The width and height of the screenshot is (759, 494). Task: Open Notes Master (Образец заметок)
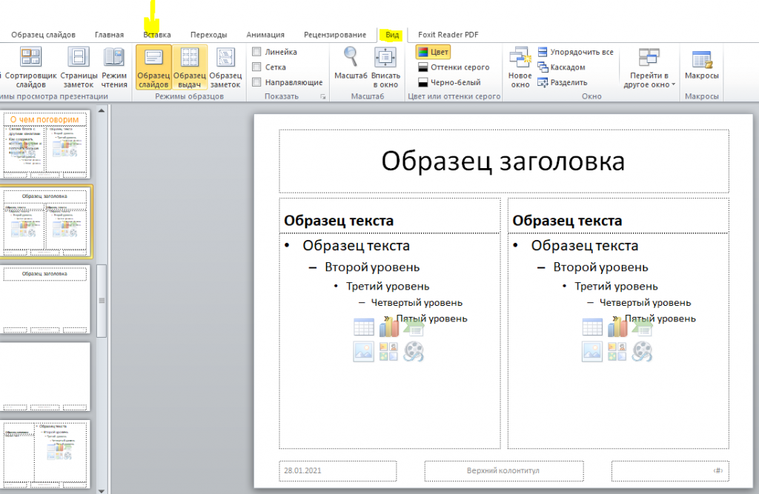(x=225, y=67)
